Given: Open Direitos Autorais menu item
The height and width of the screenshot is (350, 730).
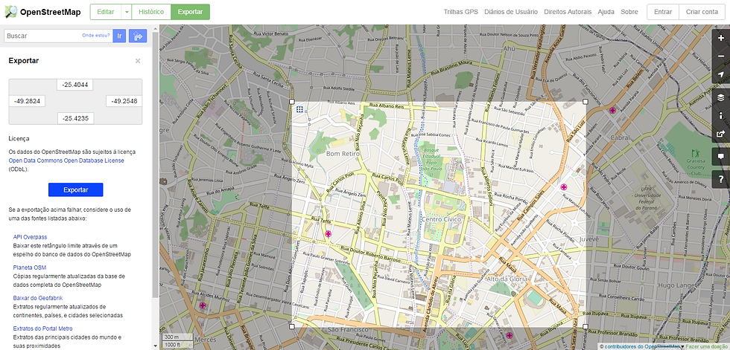Looking at the screenshot, I should point(568,12).
